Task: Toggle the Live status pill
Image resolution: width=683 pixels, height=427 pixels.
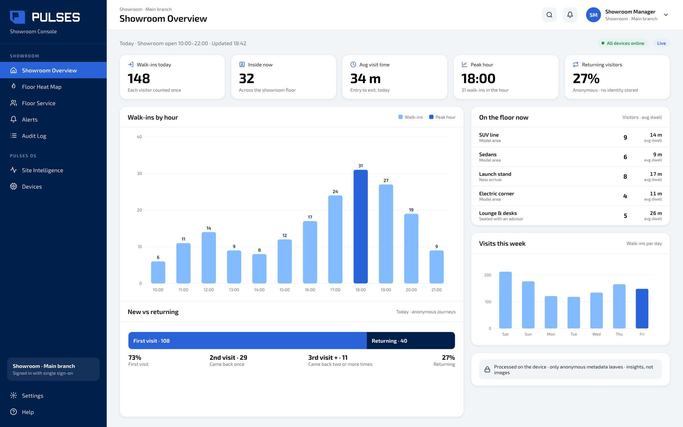Action: pyautogui.click(x=661, y=43)
